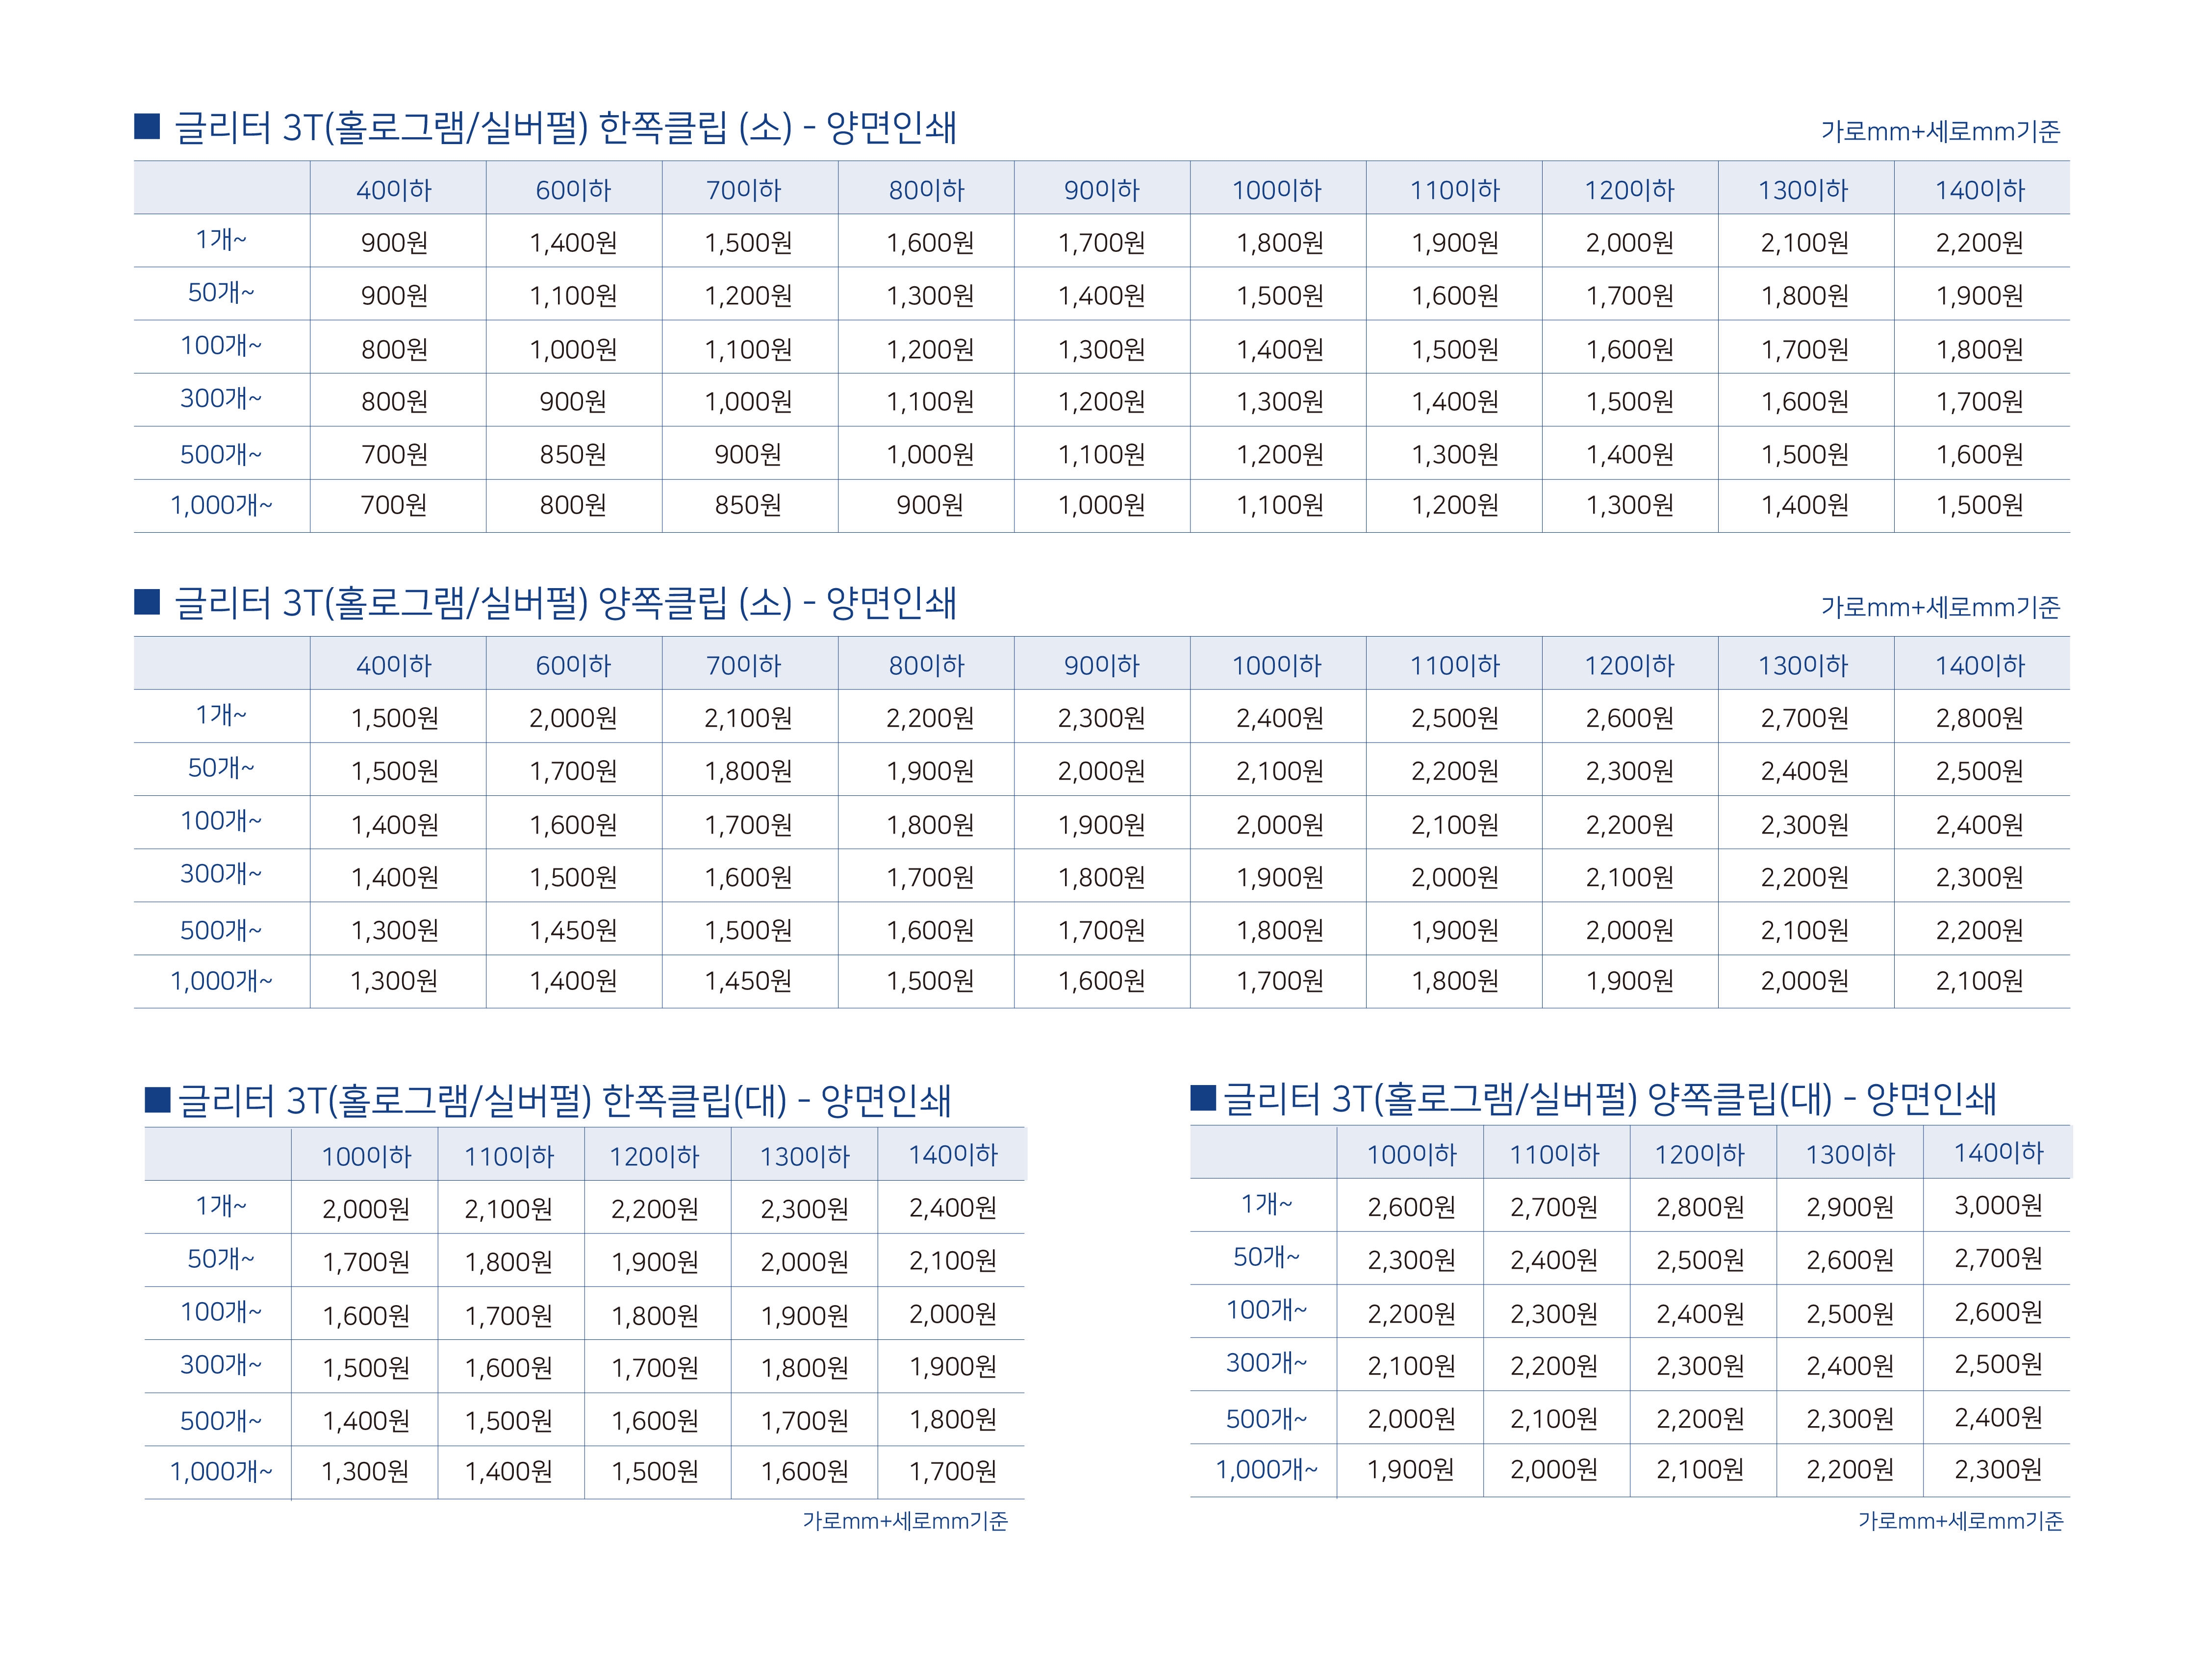Click the 50개~ row label in 양쪽클립(대) table
The image size is (2207, 1680).
point(1267,1257)
